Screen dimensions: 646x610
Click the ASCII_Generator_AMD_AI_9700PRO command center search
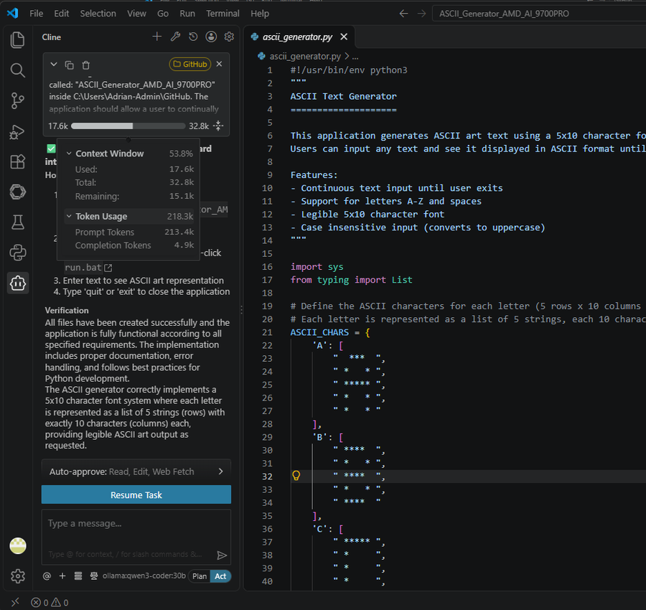coord(539,14)
